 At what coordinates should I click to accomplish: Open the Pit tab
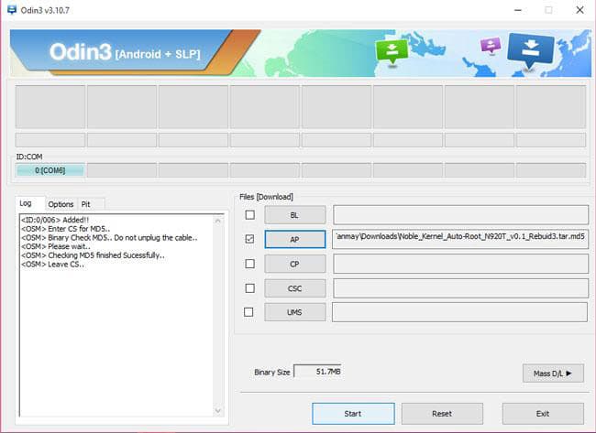[x=86, y=204]
